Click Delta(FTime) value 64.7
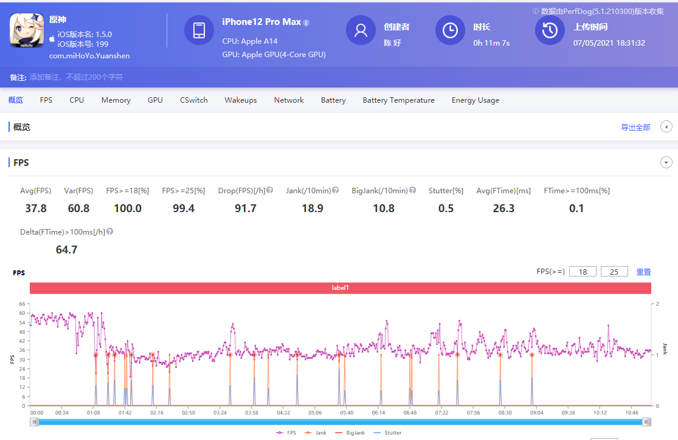The width and height of the screenshot is (678, 440). pos(67,250)
